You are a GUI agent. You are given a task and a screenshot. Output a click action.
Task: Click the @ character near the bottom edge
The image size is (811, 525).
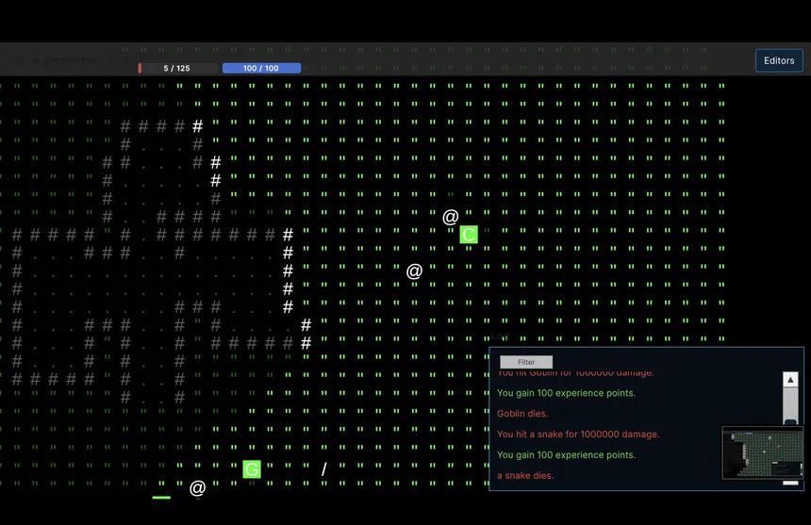(197, 488)
